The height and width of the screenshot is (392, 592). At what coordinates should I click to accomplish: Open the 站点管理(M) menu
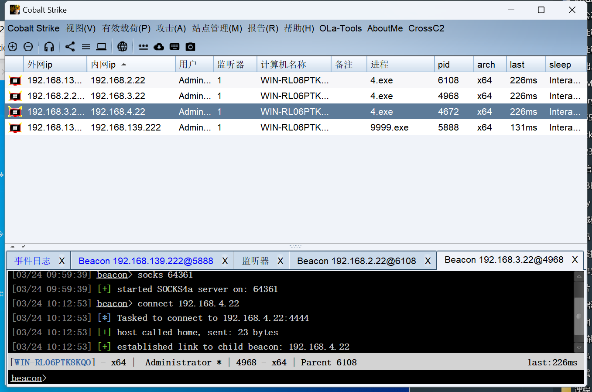(217, 28)
